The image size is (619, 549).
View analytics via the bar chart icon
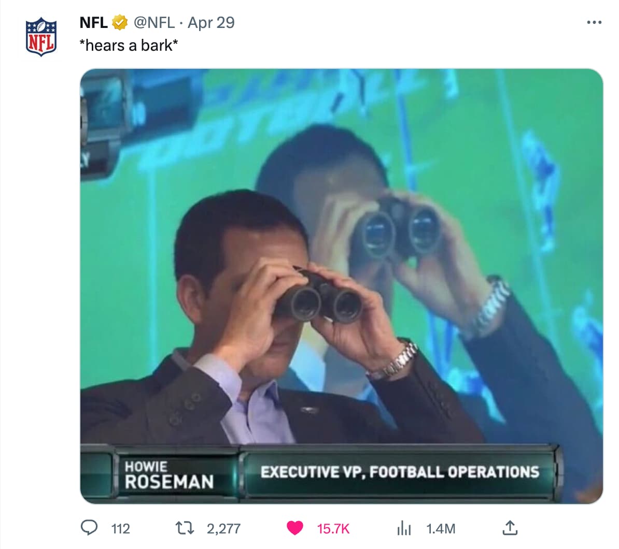coord(404,528)
